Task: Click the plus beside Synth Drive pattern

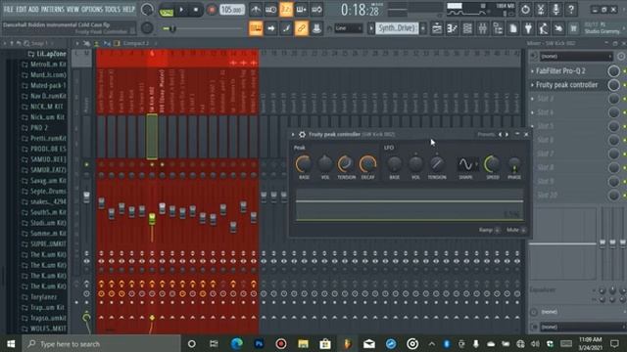Action: (x=422, y=28)
